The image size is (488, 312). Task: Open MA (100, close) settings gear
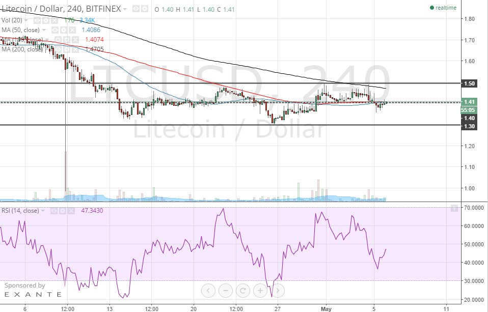(x=67, y=40)
